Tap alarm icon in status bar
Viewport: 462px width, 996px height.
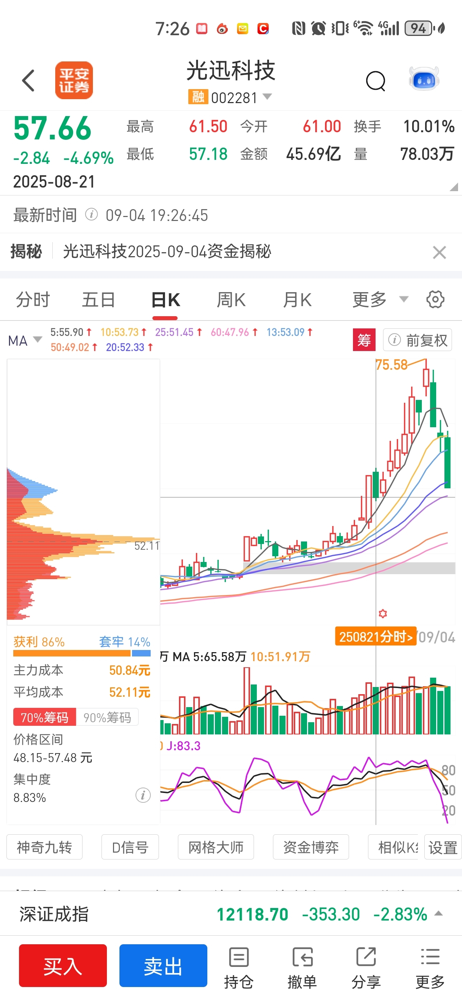[x=319, y=28]
